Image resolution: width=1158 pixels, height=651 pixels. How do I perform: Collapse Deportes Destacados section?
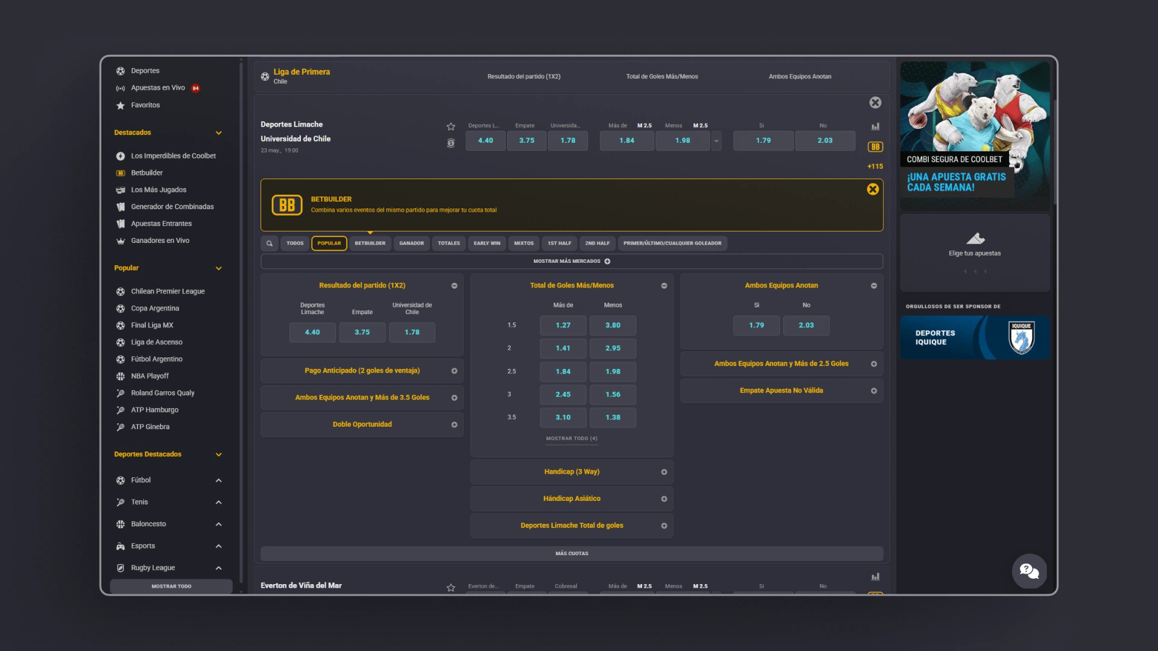coord(218,454)
